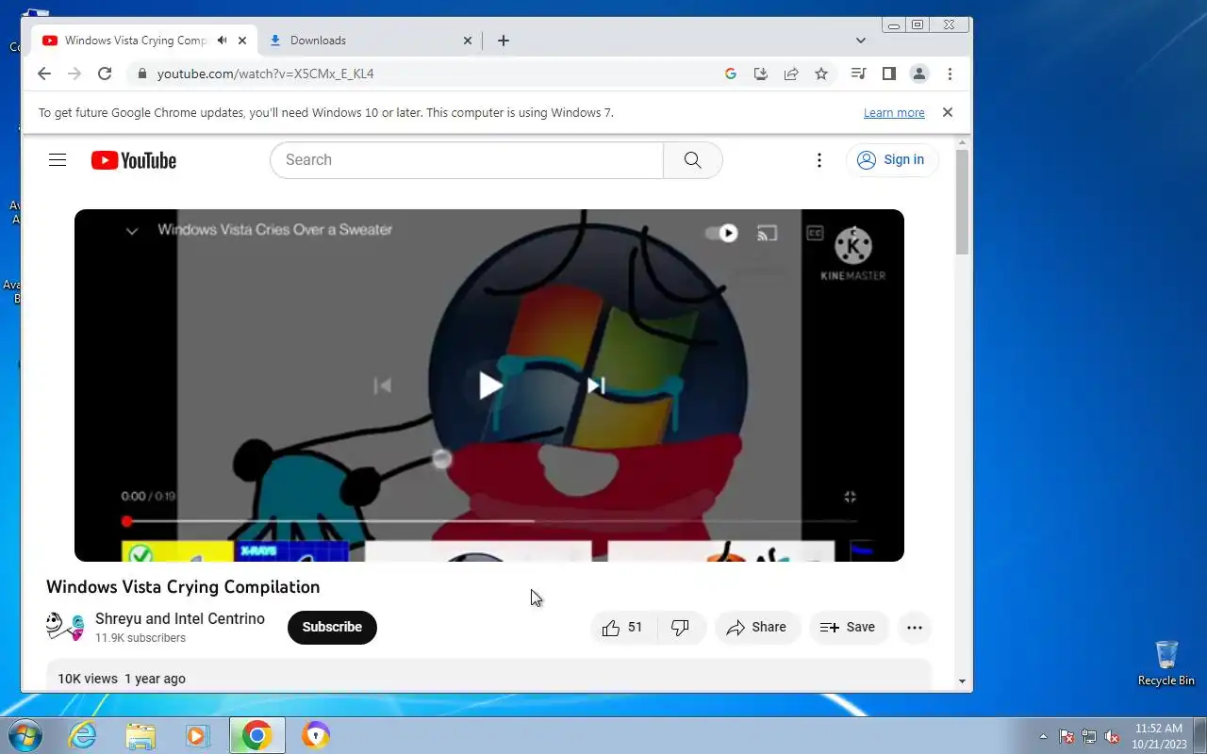Open the media controls icon in Chrome toolbar
This screenshot has width=1207, height=754.
tap(858, 74)
